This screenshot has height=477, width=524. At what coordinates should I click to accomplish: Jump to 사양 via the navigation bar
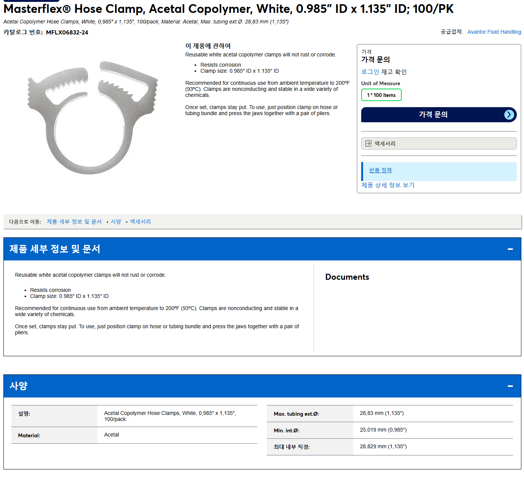tap(116, 222)
